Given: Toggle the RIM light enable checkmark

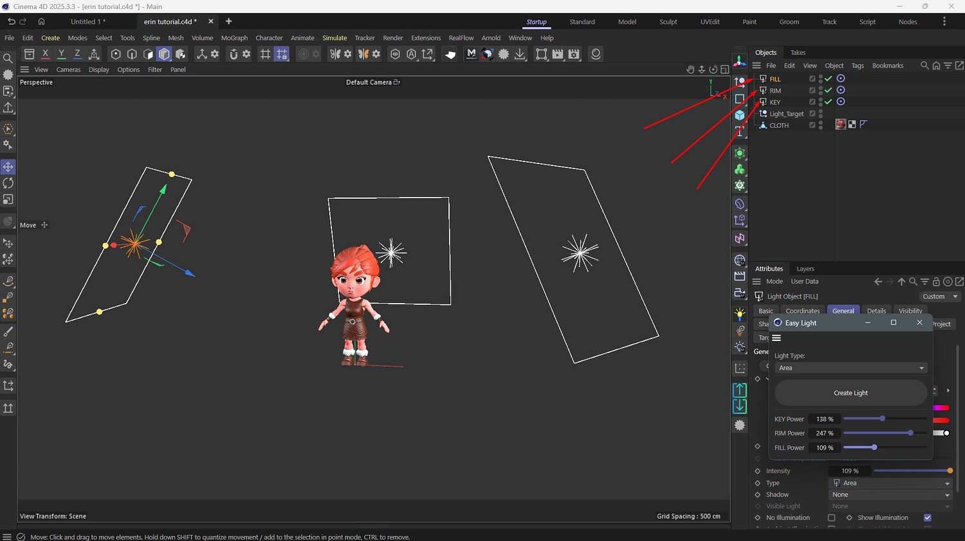Looking at the screenshot, I should click(829, 90).
